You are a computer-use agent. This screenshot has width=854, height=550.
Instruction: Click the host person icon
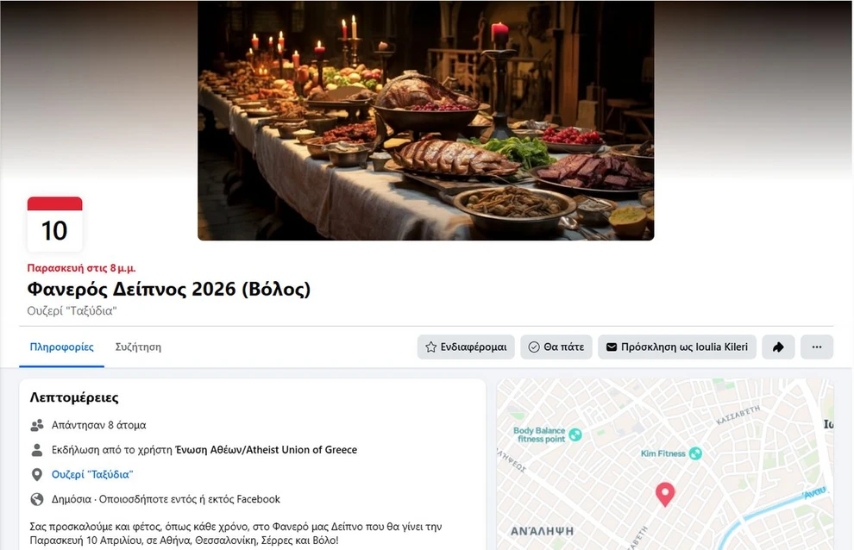pos(37,450)
